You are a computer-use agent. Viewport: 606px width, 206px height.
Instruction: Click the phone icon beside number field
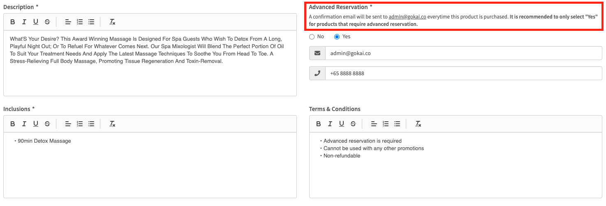point(317,74)
